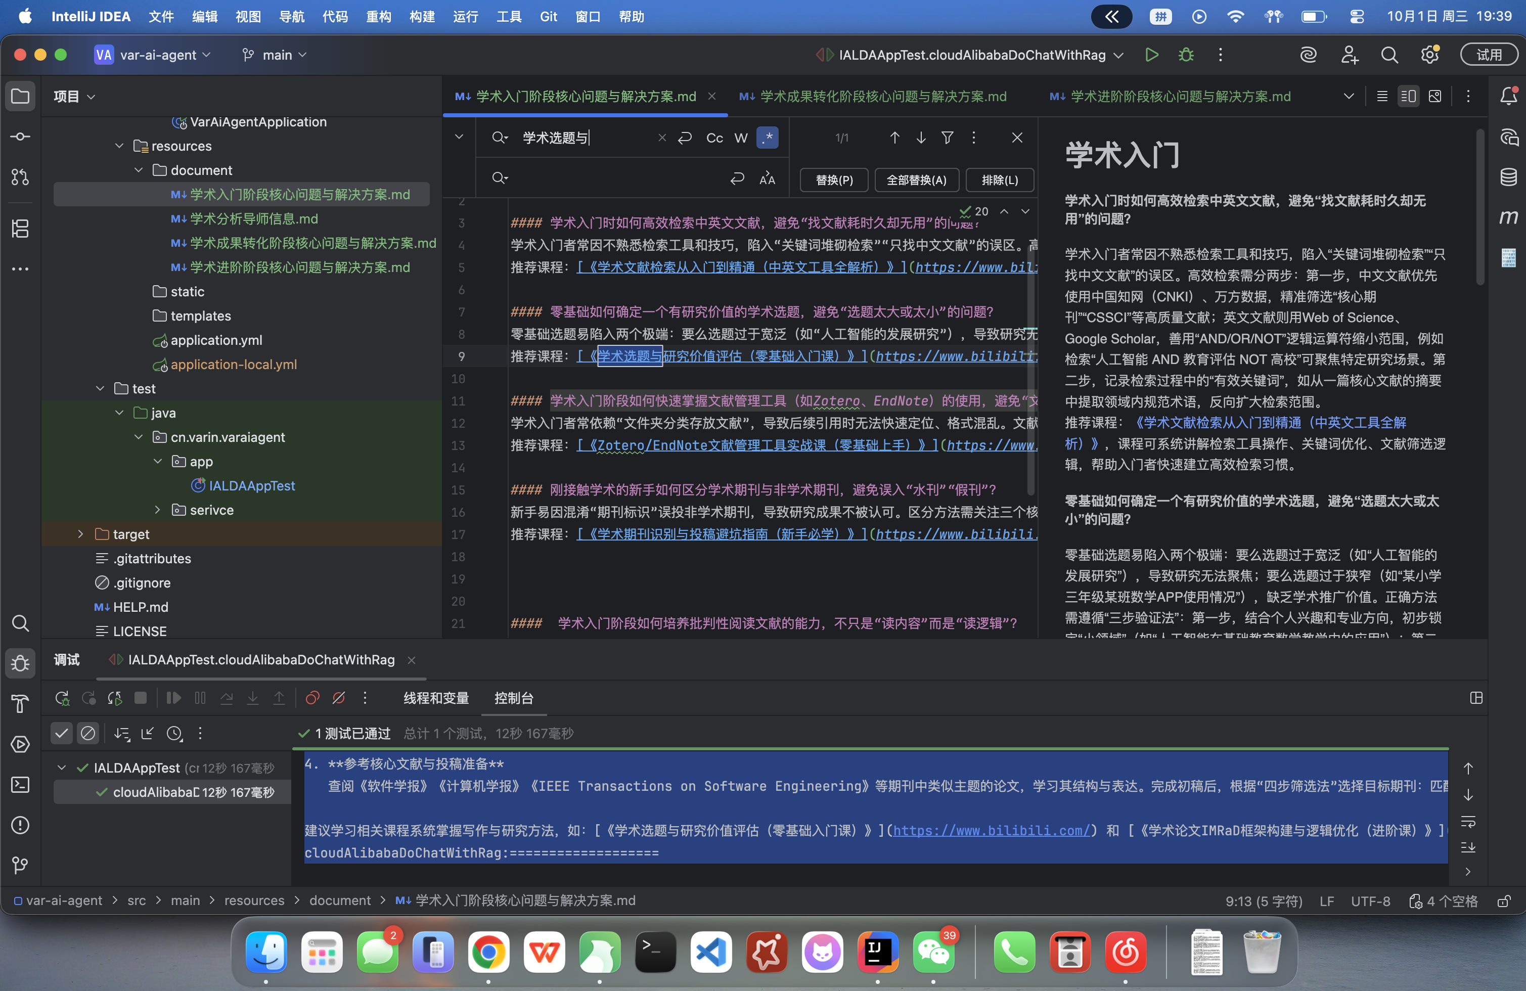The height and width of the screenshot is (991, 1526).
Task: Toggle the Regex search option
Action: pos(768,138)
